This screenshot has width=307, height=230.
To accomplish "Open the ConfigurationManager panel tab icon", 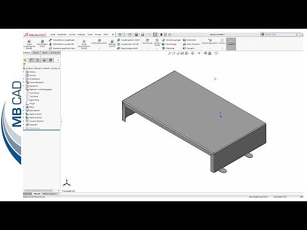I will point(38,60).
